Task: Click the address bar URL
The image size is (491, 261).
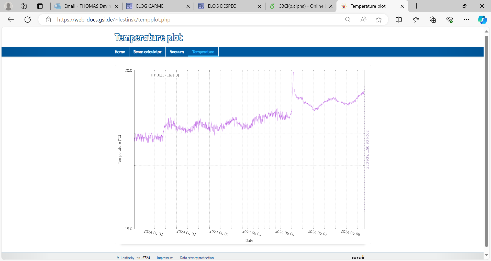Action: (114, 20)
